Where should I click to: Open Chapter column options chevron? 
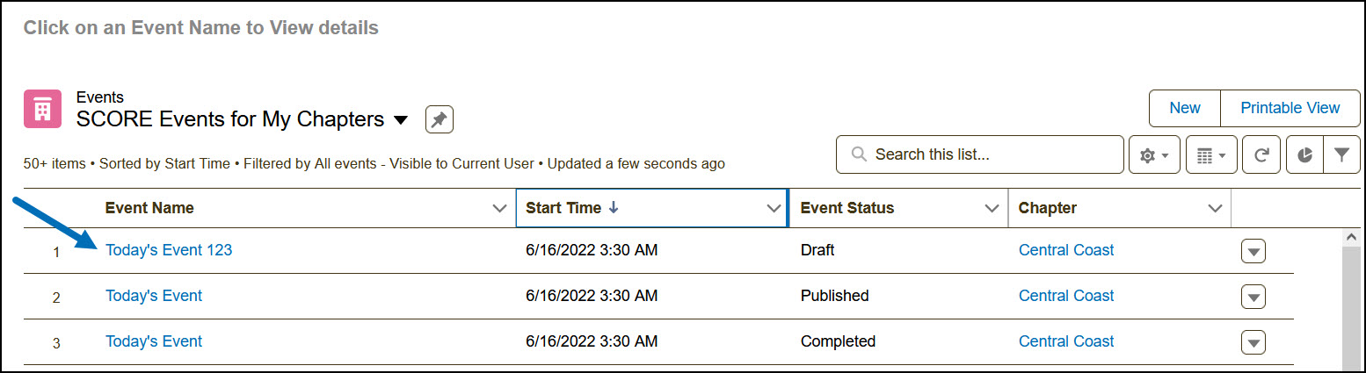click(1215, 209)
